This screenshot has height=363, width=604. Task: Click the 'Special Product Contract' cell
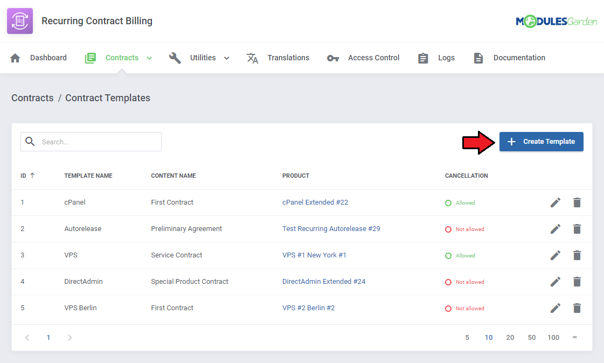pyautogui.click(x=190, y=281)
